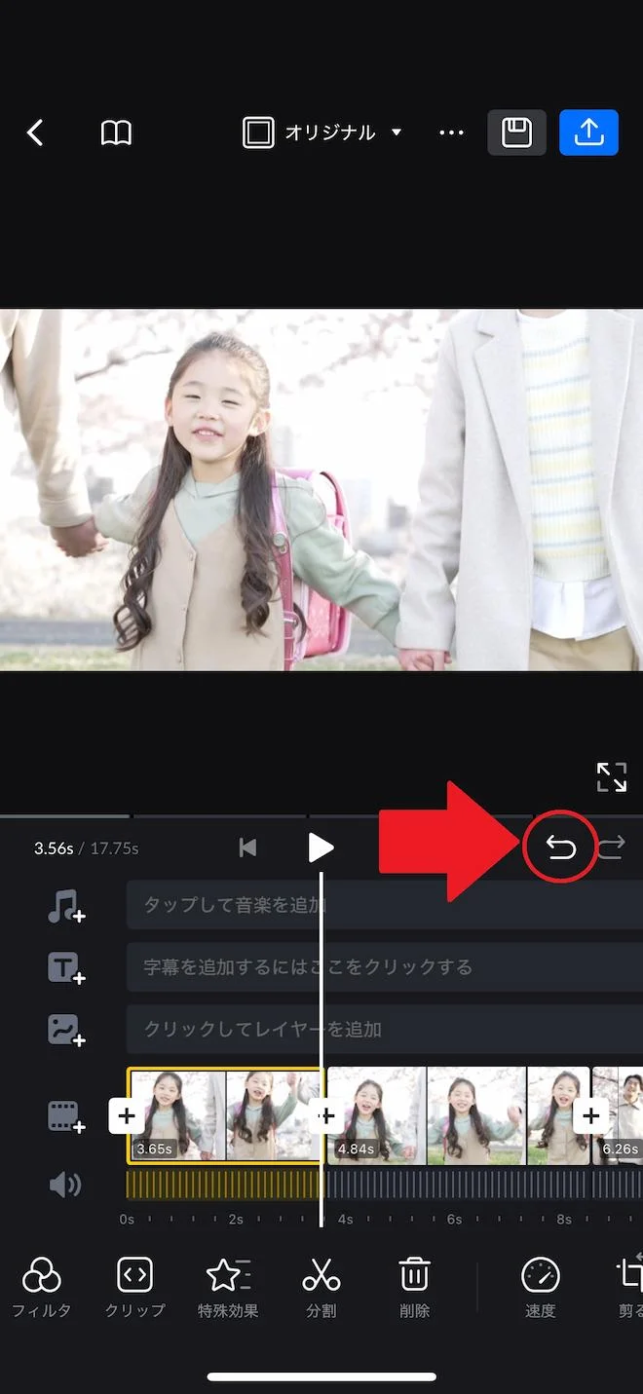Tap the add video clip film icon
This screenshot has height=1394, width=643.
66,1116
